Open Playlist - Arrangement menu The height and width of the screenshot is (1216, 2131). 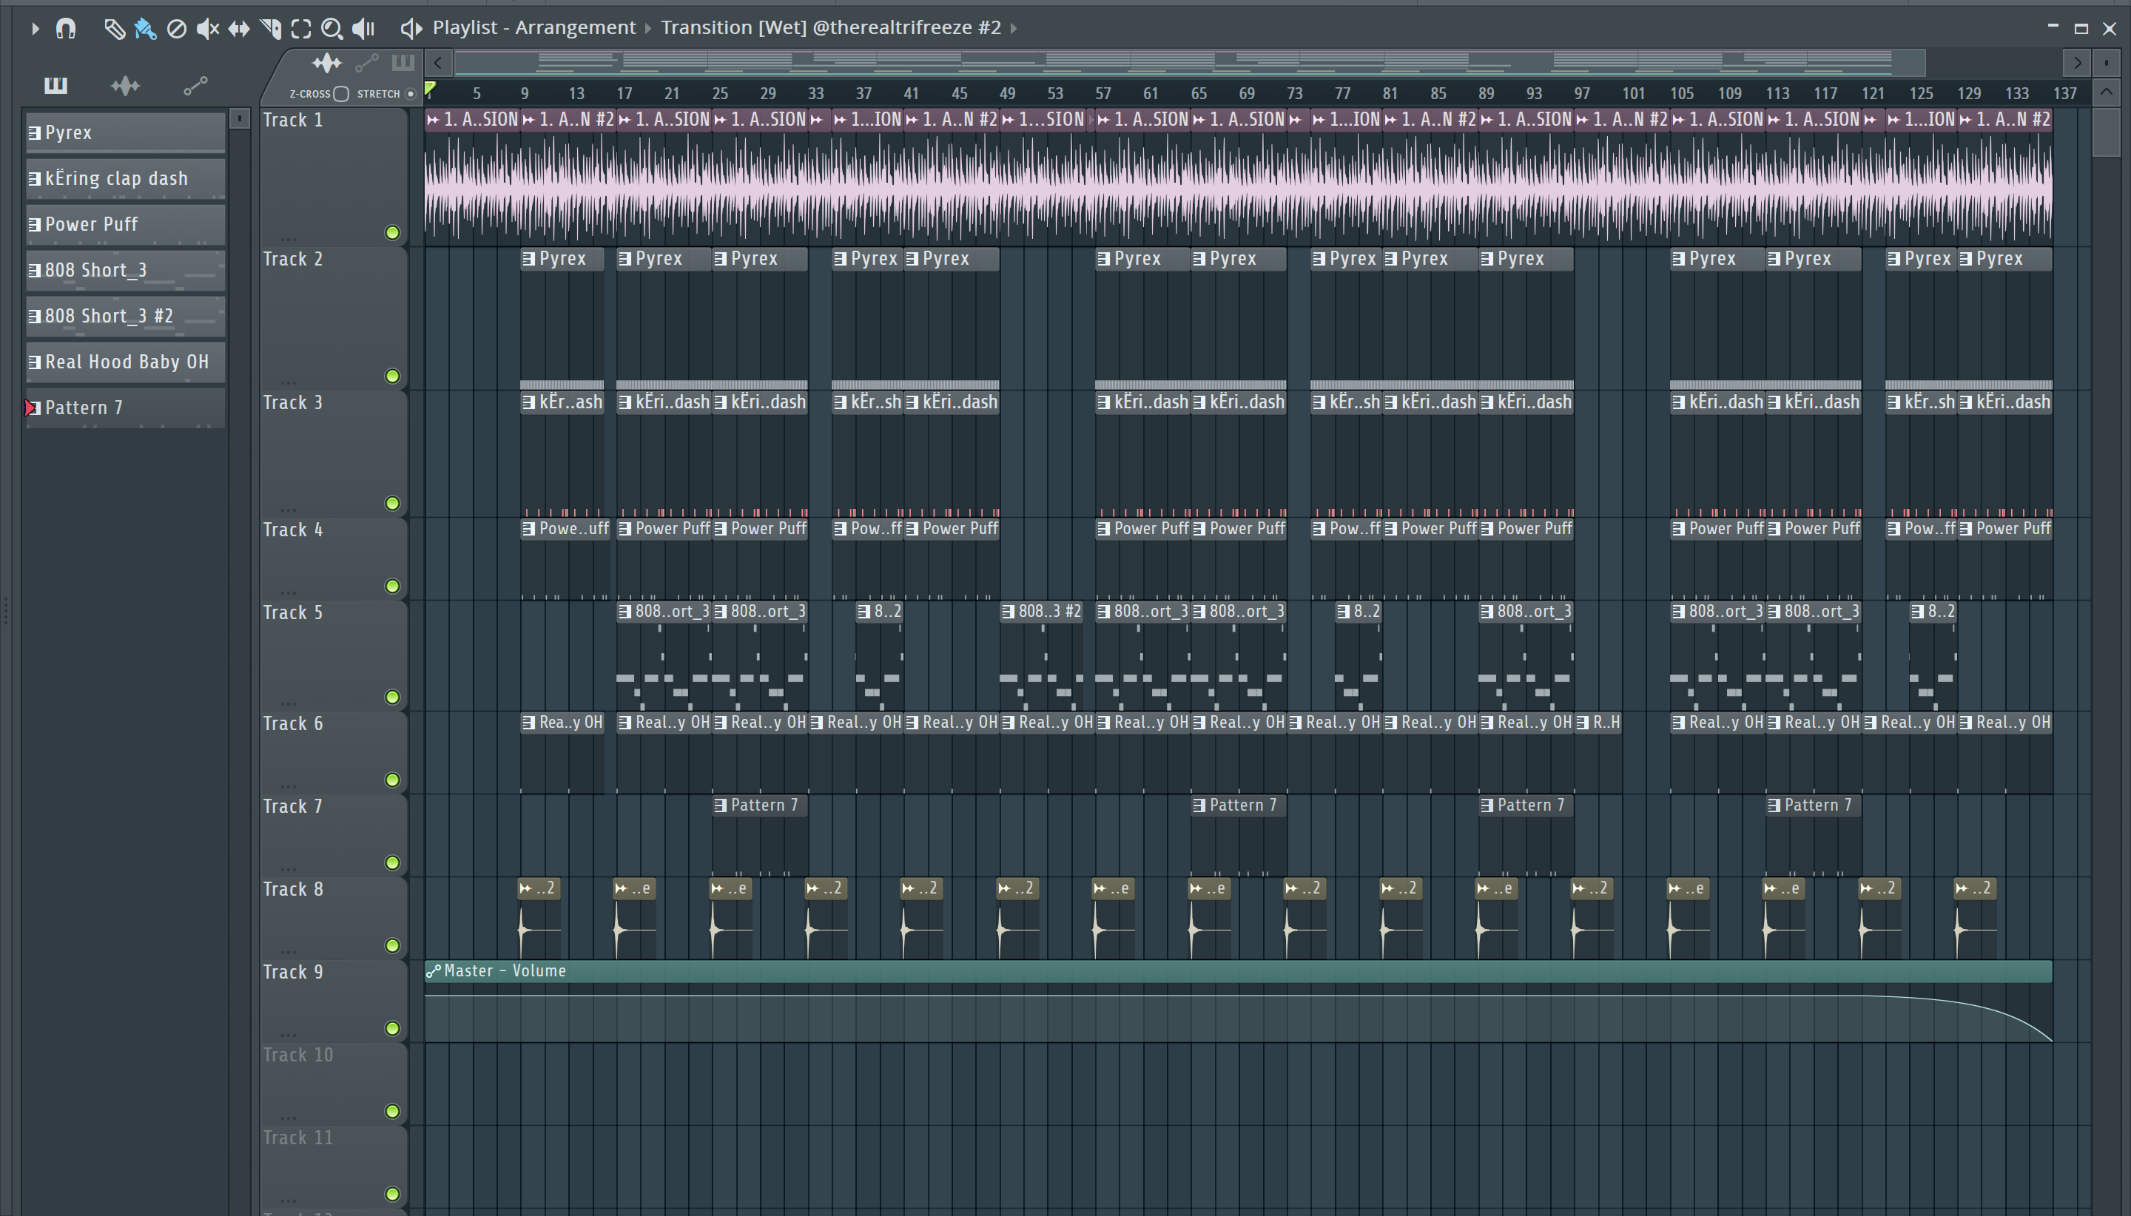533,27
